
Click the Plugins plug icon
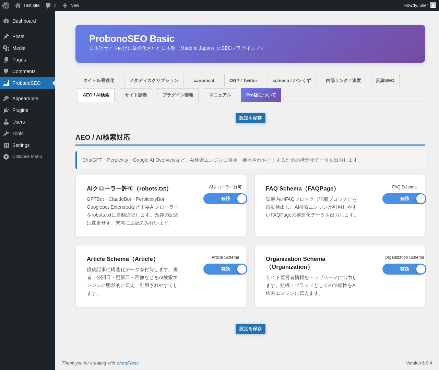tap(6, 110)
